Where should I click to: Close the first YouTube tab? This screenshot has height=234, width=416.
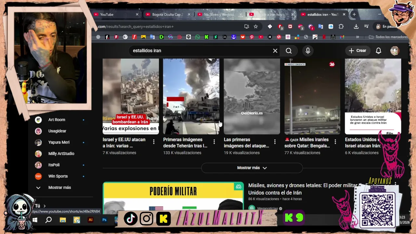[x=137, y=14]
